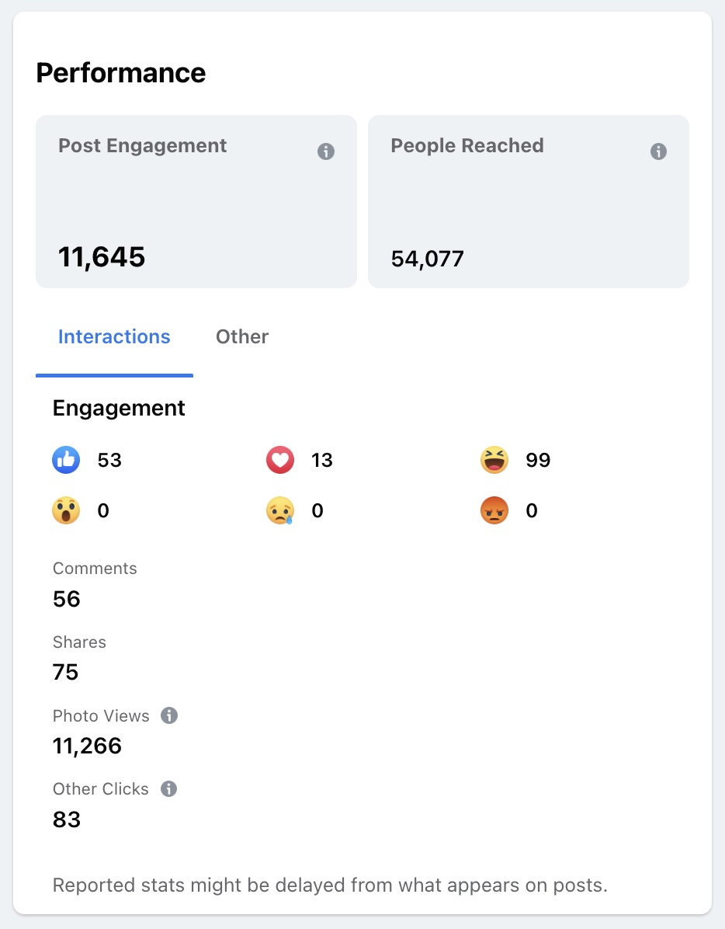Viewport: 725px width, 929px height.
Task: Click the Sad crying reaction icon
Action: point(280,511)
